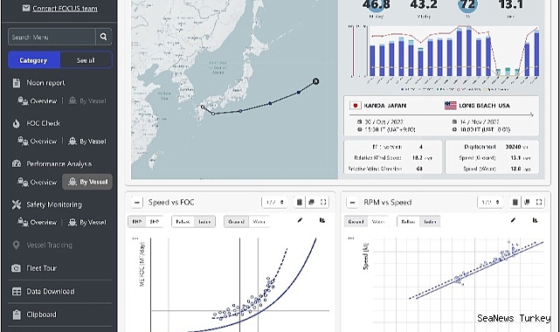Open the Contact FOCUS team link
The height and width of the screenshot is (332, 560).
click(65, 8)
